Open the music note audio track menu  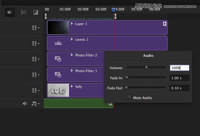click(x=35, y=103)
